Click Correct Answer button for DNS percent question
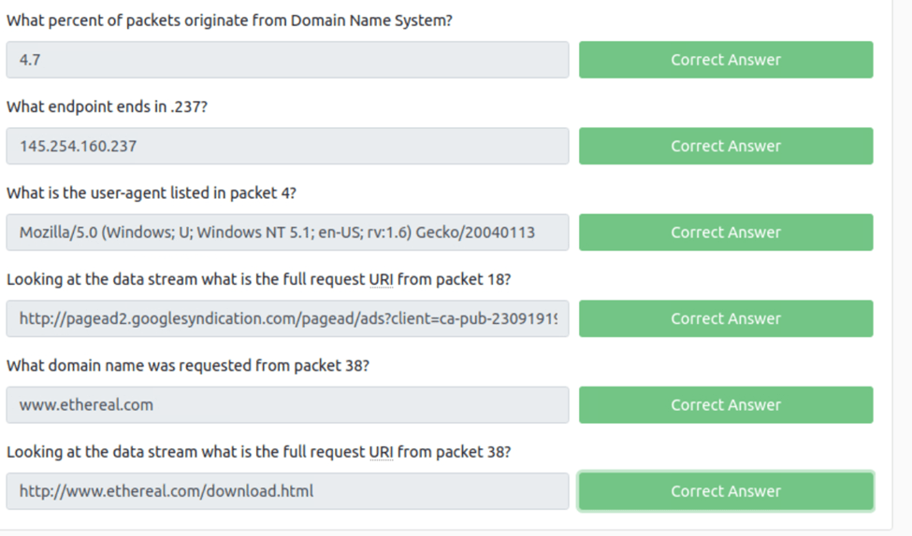 point(726,60)
